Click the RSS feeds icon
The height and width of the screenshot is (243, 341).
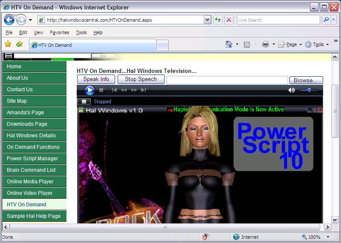click(247, 45)
